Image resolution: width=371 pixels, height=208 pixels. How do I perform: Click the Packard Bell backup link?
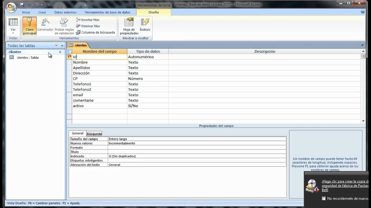tap(345, 186)
